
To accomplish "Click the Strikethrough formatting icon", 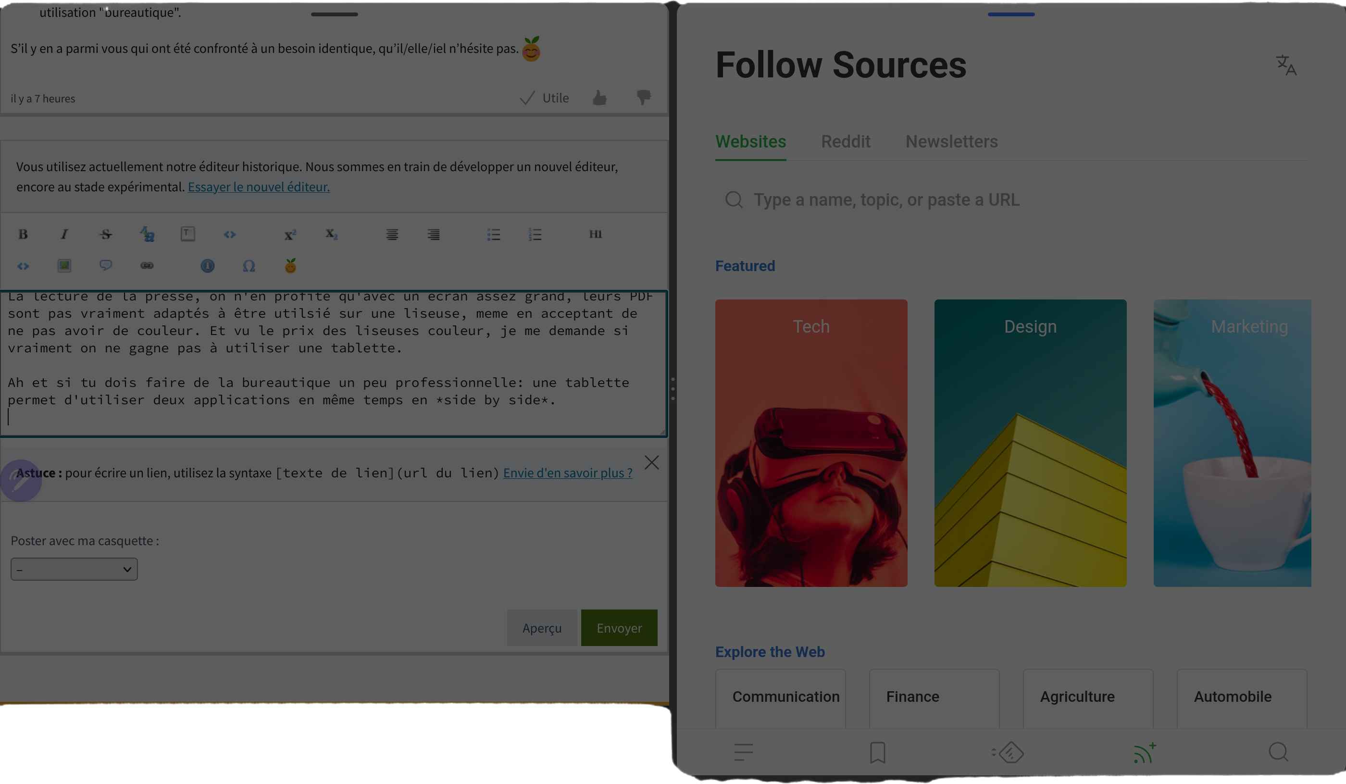I will (105, 233).
